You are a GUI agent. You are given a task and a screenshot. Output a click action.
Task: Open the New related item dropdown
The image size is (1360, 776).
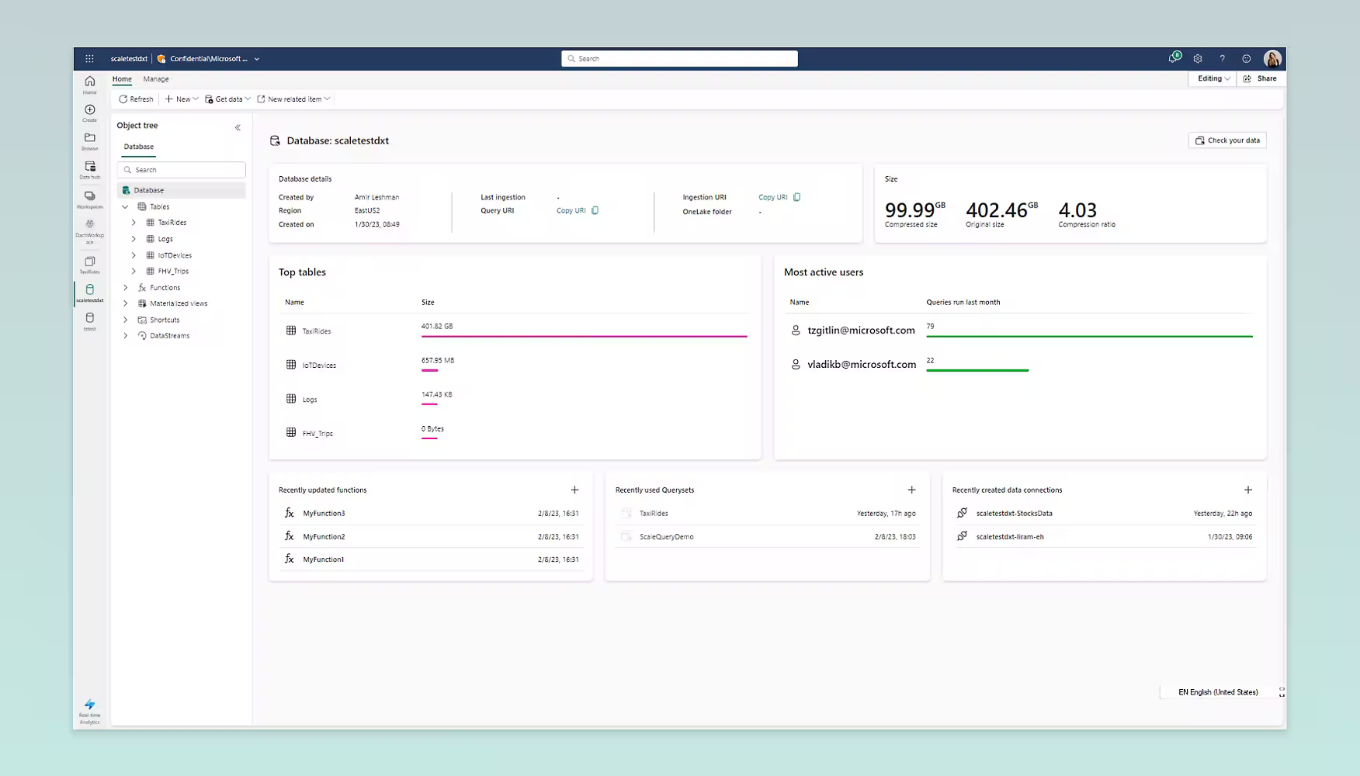(x=293, y=99)
